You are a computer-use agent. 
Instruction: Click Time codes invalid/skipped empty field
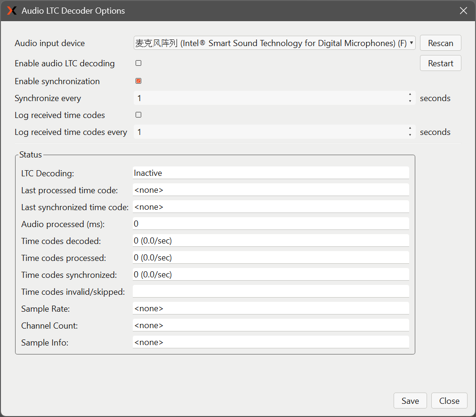(x=271, y=291)
